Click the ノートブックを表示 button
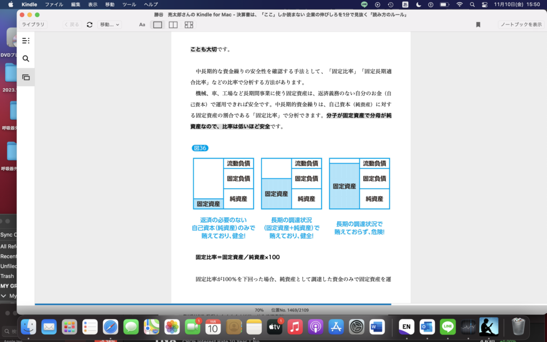This screenshot has height=342, width=547. point(521,25)
